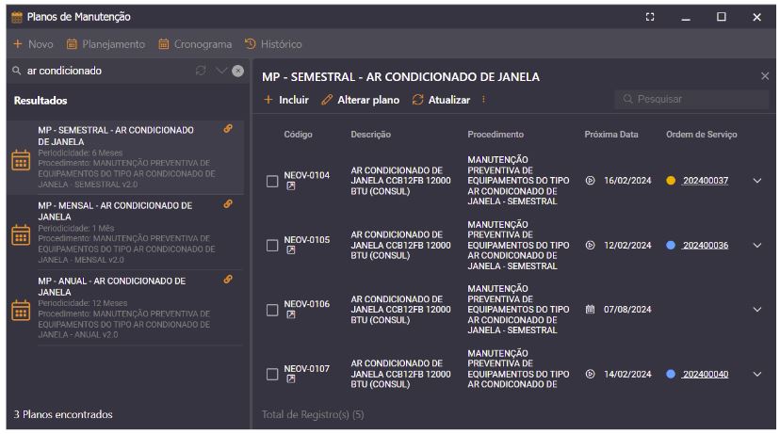This screenshot has height=434, width=780.
Task: Click calendar icon of MP - ANUAL result
Action: (x=21, y=311)
